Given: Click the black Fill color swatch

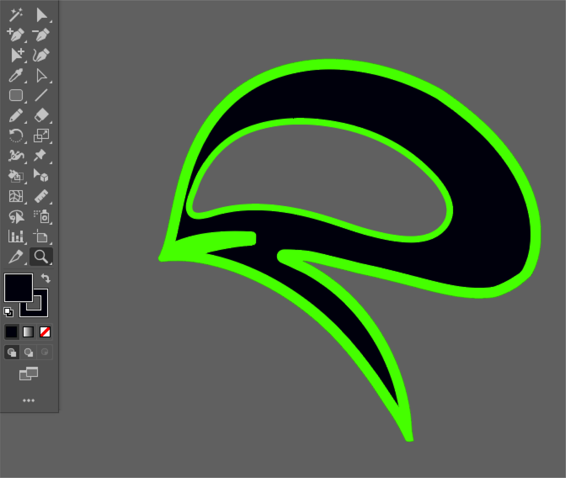Looking at the screenshot, I should 18,288.
